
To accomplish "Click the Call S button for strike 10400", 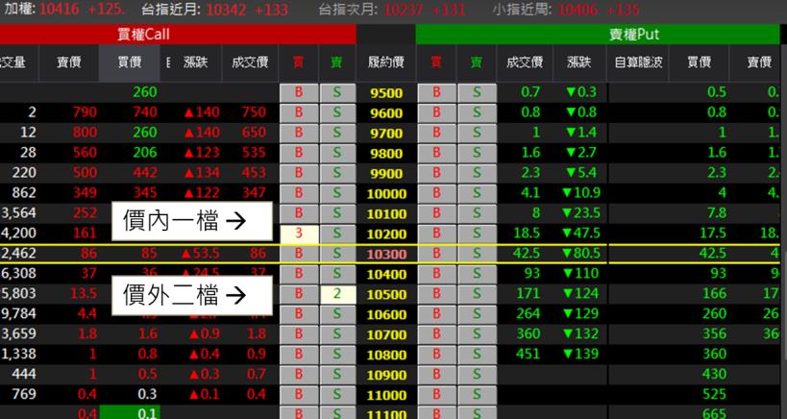I will pyautogui.click(x=337, y=274).
